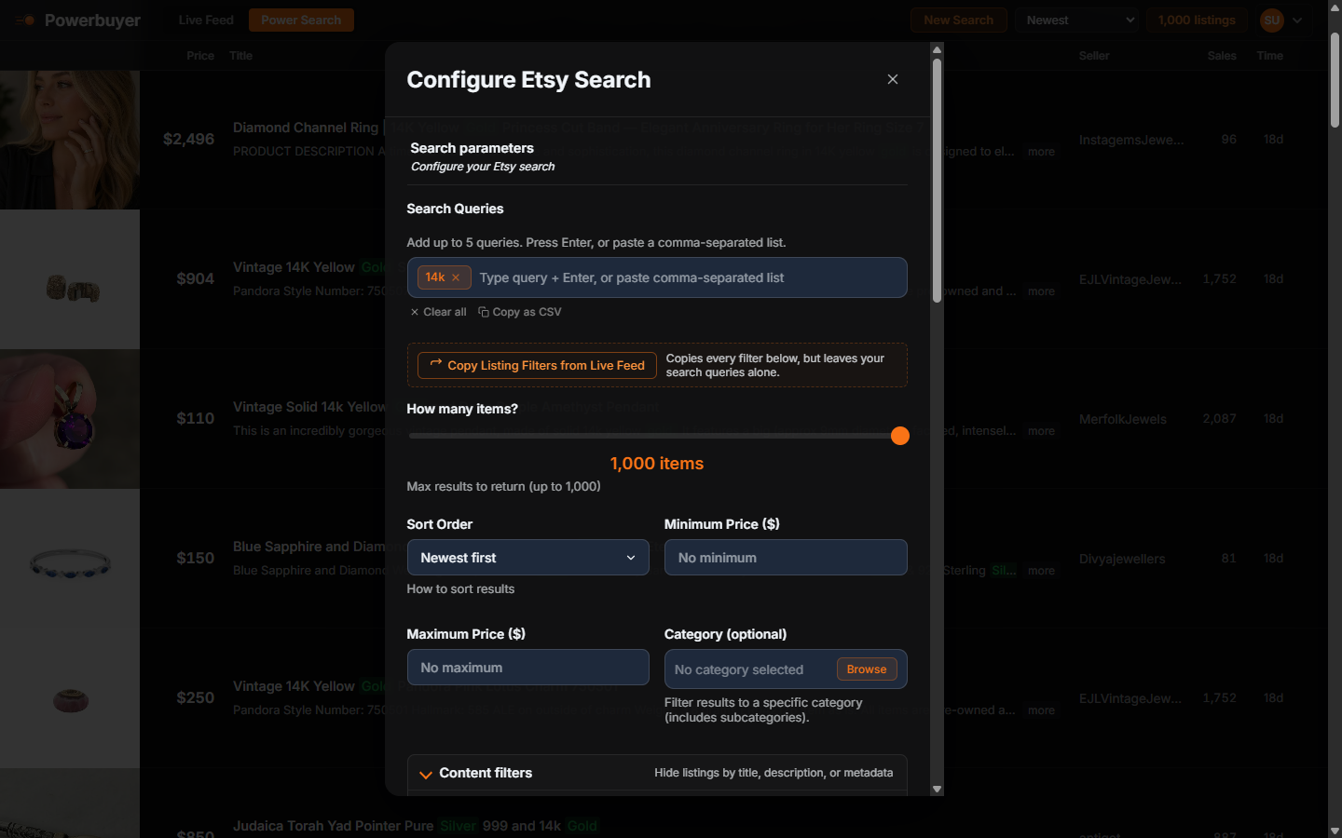
Task: Open the SU user avatar
Action: click(1272, 20)
